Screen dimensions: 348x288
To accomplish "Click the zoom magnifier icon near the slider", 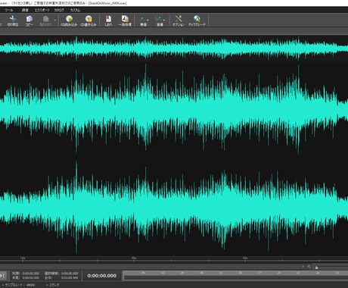I will click(x=309, y=267).
